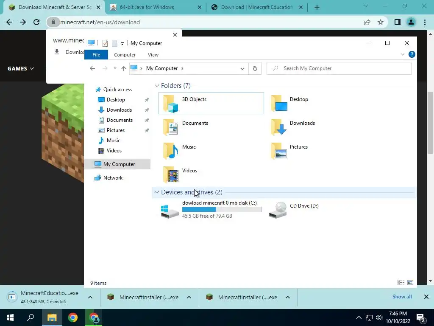Click the Windows Start button
434x326 pixels.
pyautogui.click(x=10, y=318)
